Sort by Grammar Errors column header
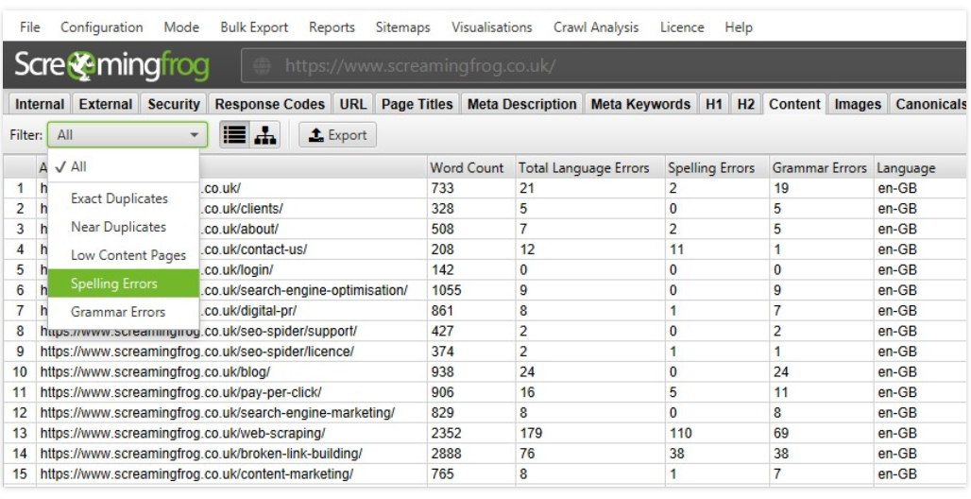Image resolution: width=971 pixels, height=499 pixels. coord(819,168)
